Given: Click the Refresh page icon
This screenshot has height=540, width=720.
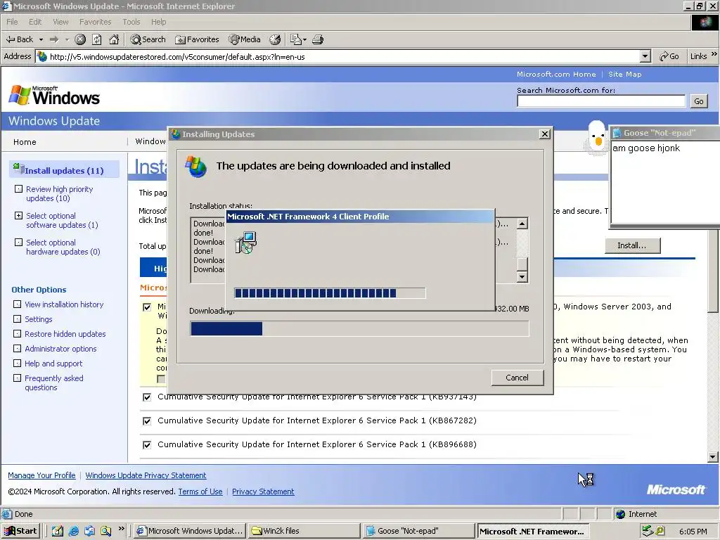Looking at the screenshot, I should [x=97, y=39].
